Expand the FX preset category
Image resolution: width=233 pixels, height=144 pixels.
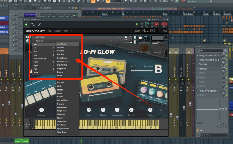click(44, 48)
